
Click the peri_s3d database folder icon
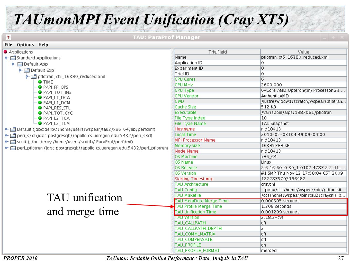[13, 135]
